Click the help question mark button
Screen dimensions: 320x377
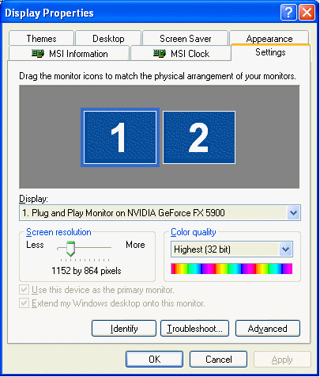[x=288, y=12]
